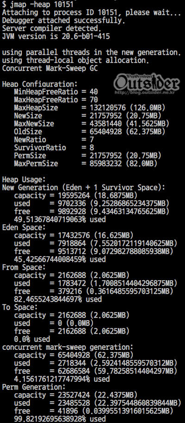Click the MaxPermSize value line
Viewport: 185px width, 423px height.
(86, 164)
